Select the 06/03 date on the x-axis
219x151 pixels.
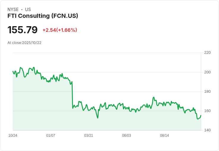pos(126,136)
